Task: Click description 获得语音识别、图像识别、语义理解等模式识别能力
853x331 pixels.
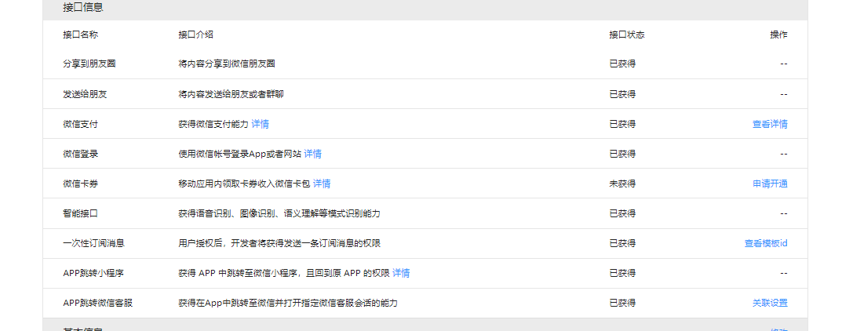Action: (x=279, y=213)
